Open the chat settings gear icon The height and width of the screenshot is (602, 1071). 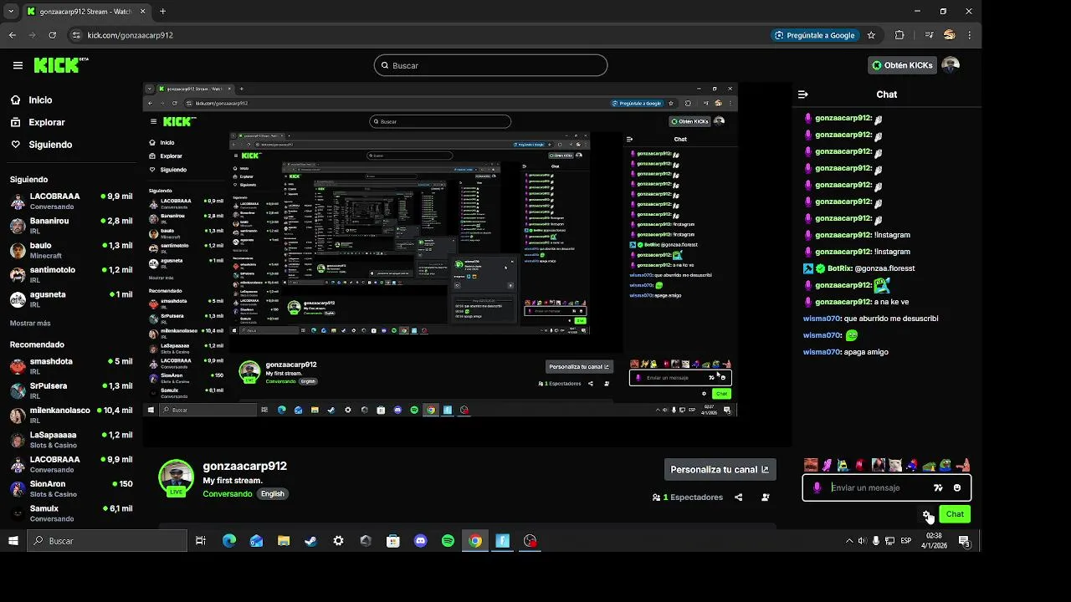click(926, 514)
